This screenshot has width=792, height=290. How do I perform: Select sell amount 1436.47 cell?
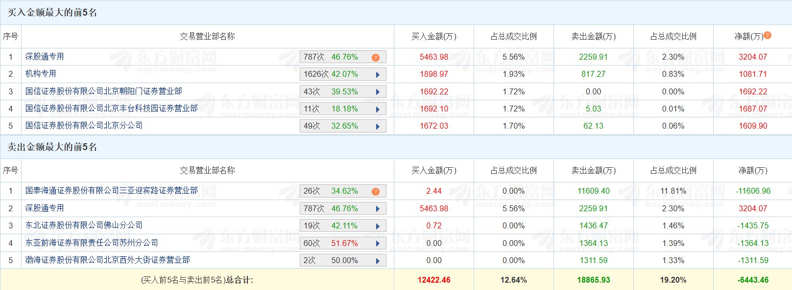click(x=594, y=226)
